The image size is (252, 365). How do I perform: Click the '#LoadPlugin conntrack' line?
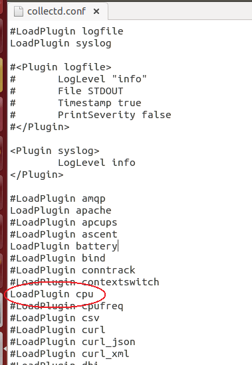coord(72,270)
